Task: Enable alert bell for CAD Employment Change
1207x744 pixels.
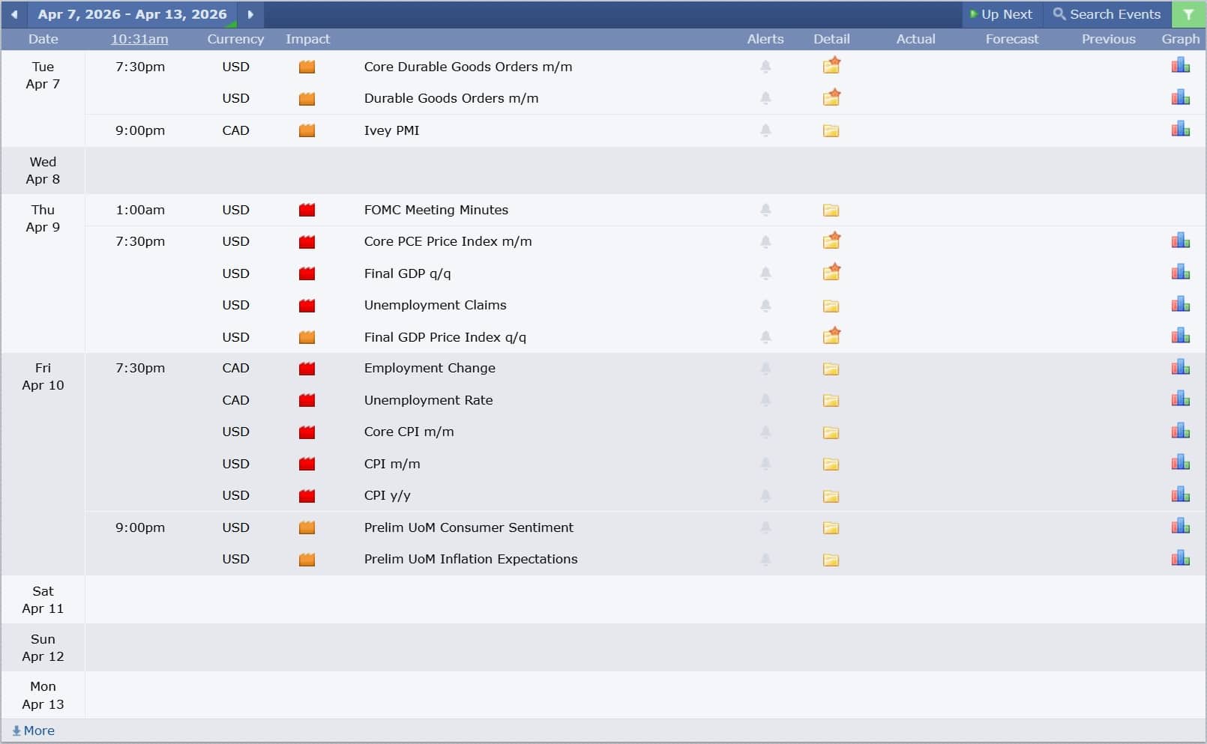Action: (x=765, y=369)
